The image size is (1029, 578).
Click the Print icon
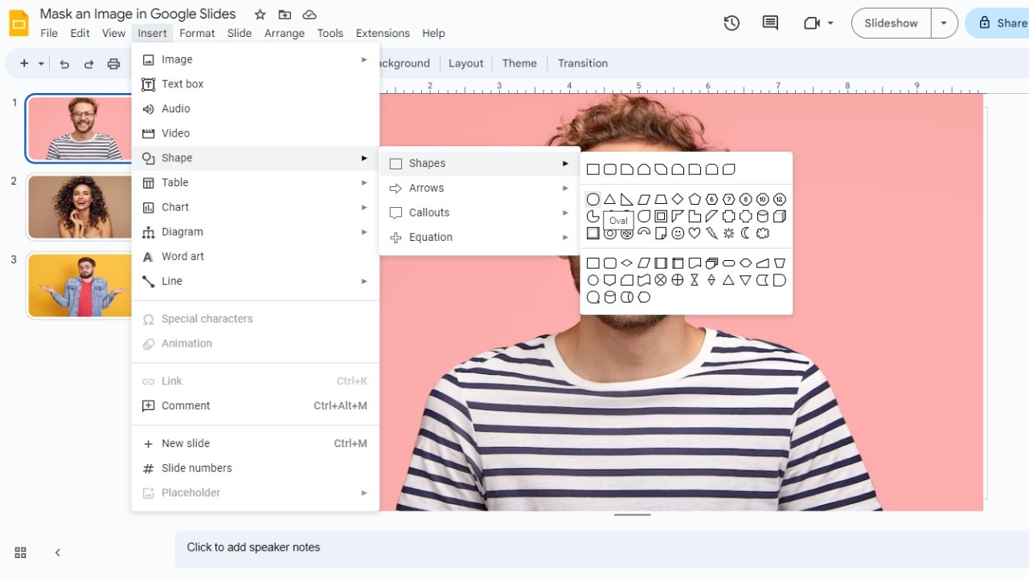pyautogui.click(x=113, y=63)
